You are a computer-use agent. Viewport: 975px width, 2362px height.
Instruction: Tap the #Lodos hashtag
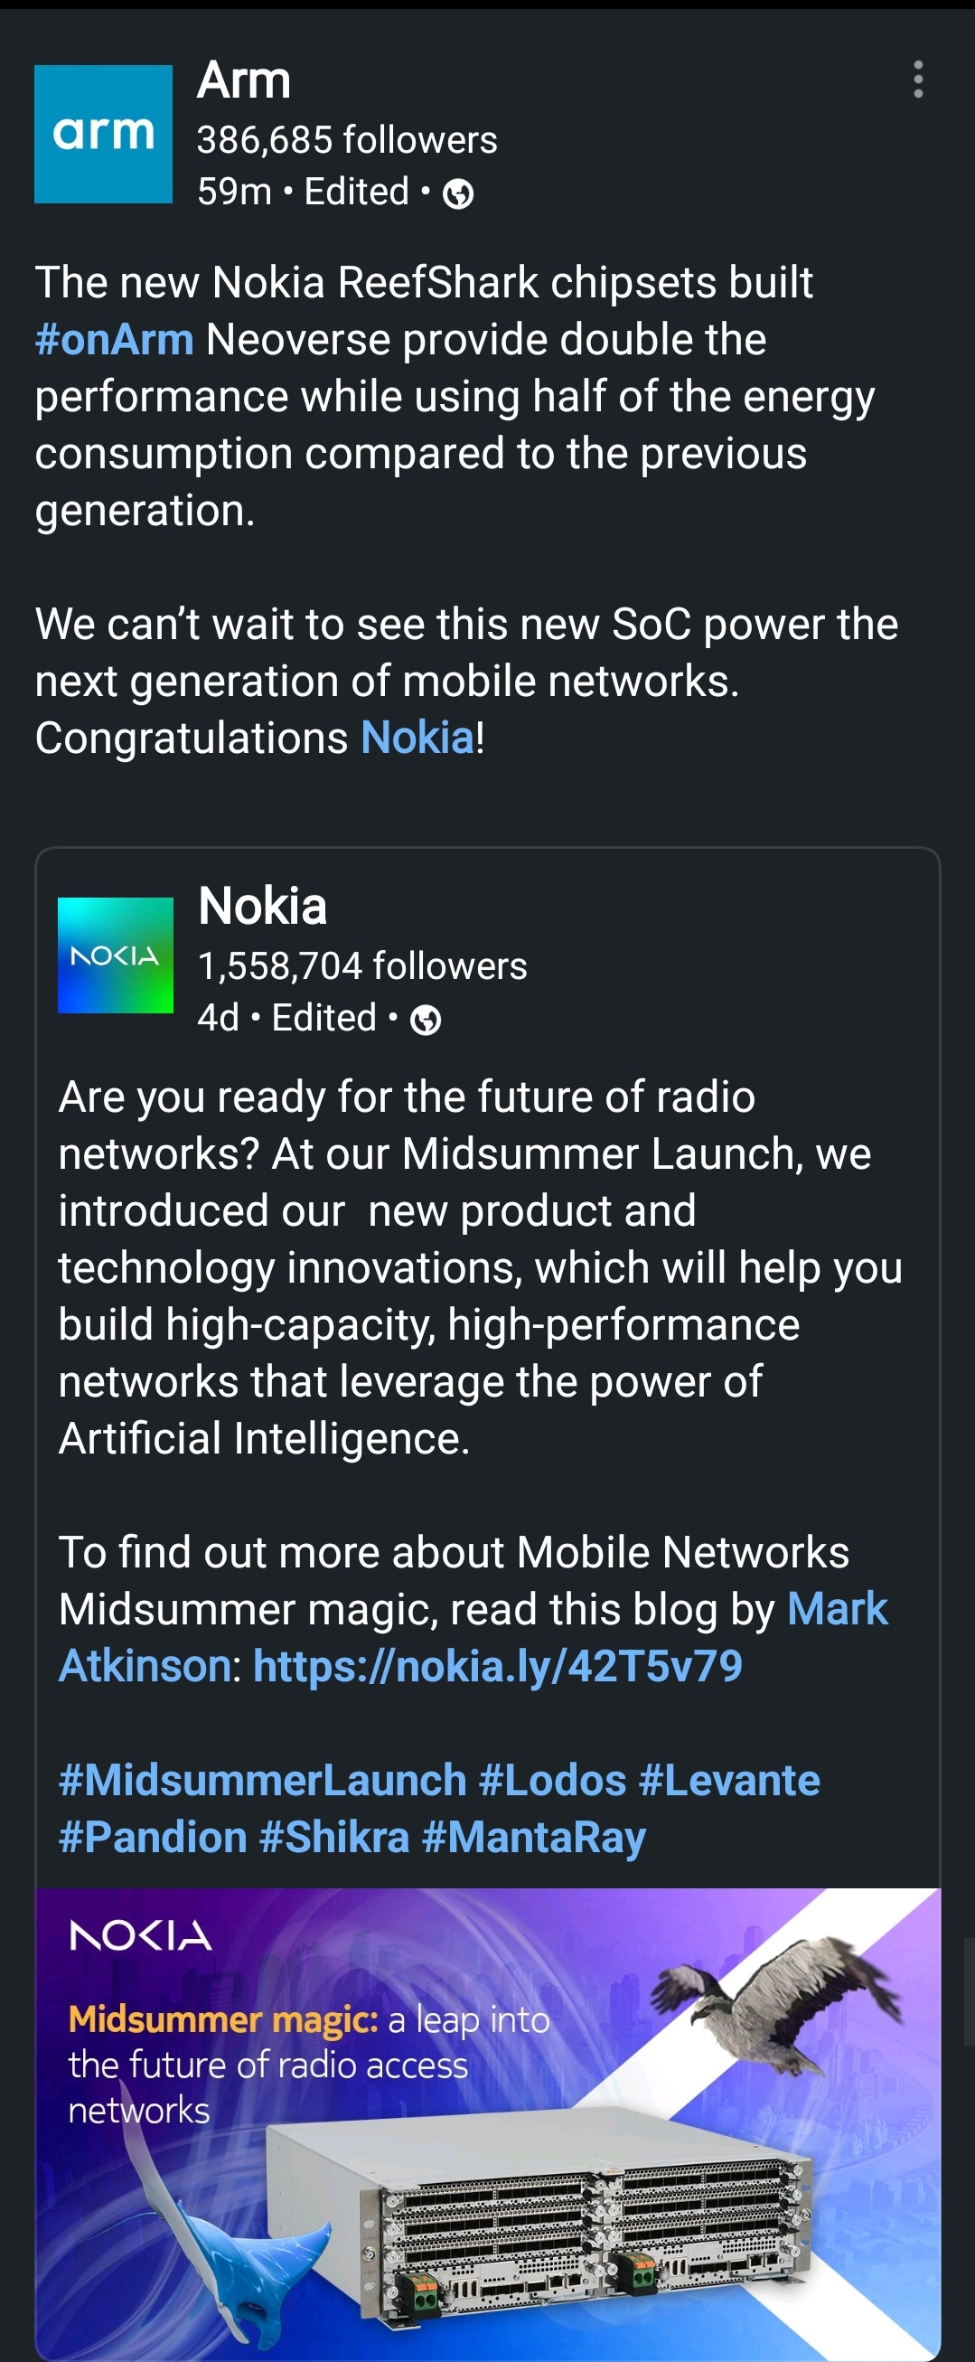(x=553, y=1780)
